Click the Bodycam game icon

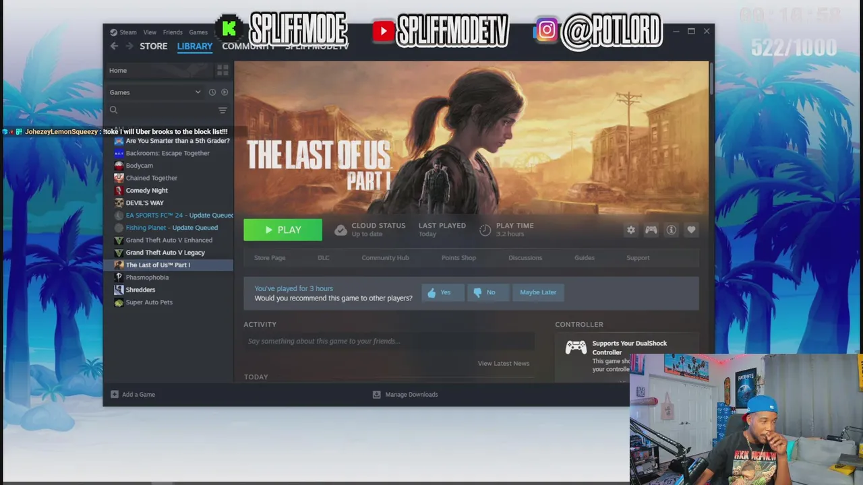119,166
